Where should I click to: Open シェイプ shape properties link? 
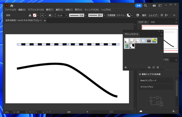(153, 15)
